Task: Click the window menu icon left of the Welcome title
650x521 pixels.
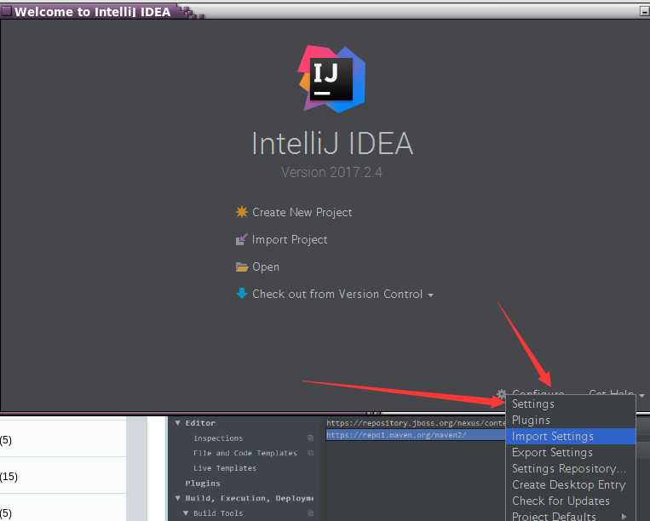Action: [6, 11]
